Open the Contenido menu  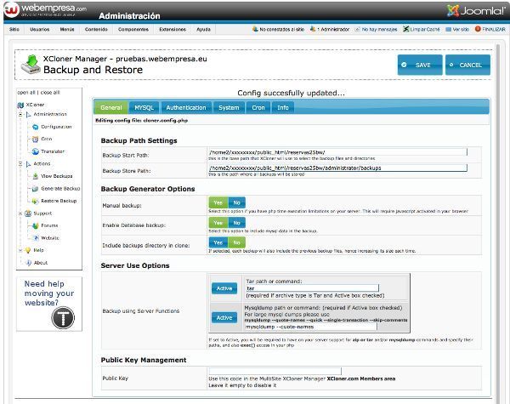point(96,29)
